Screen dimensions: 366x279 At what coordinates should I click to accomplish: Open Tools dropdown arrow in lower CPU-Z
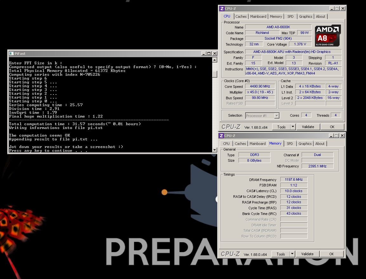(x=292, y=254)
